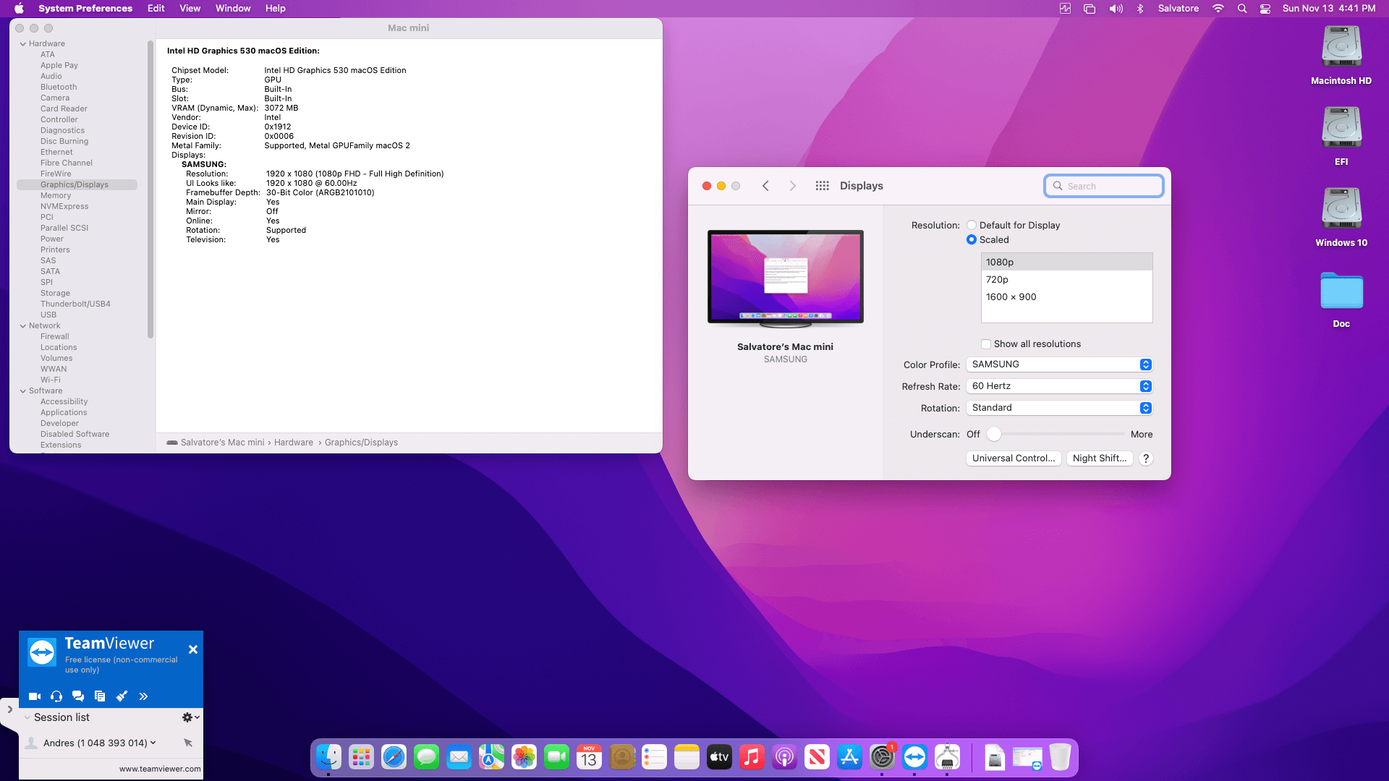Viewport: 1389px width, 781px height.
Task: Select Graphics/Displays in Mac mini sidebar
Action: (x=77, y=184)
